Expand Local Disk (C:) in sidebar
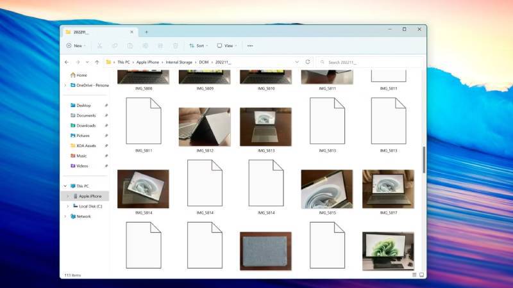Viewport: 513px width, 288px height. click(x=68, y=206)
